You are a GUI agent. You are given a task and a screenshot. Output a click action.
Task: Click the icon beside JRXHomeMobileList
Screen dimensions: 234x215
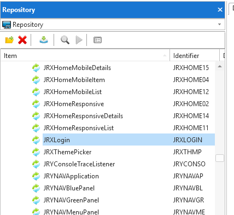coord(36,92)
